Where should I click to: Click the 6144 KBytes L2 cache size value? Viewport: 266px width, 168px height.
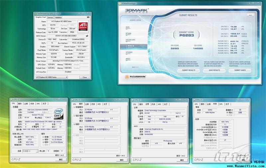point(94,127)
